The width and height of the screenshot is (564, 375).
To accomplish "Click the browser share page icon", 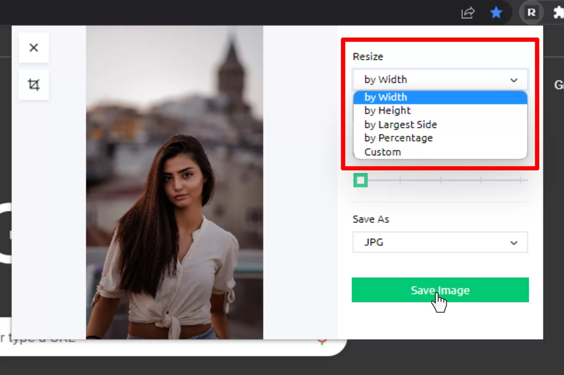I will 468,13.
